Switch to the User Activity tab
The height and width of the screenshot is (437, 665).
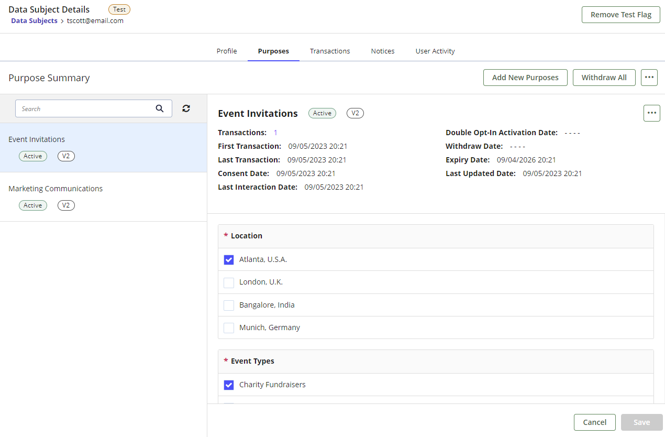[435, 51]
